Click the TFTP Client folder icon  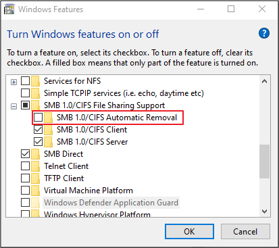[x=35, y=178]
